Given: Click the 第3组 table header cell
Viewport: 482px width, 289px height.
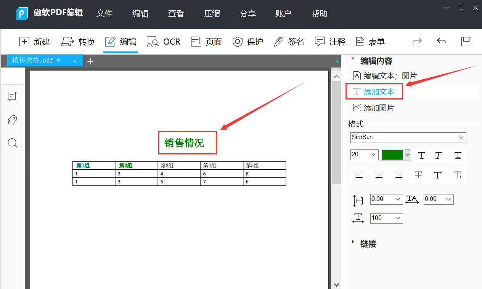Looking at the screenshot, I should point(179,165).
